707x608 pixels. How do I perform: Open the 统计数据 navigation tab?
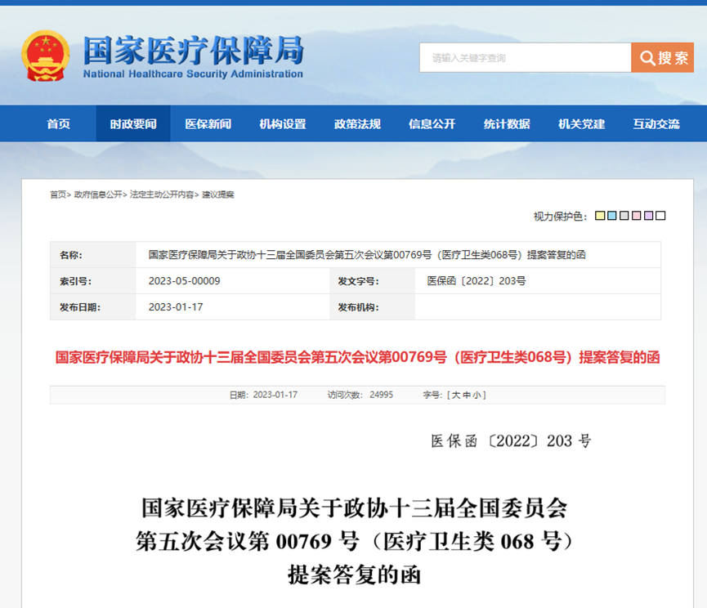click(507, 124)
